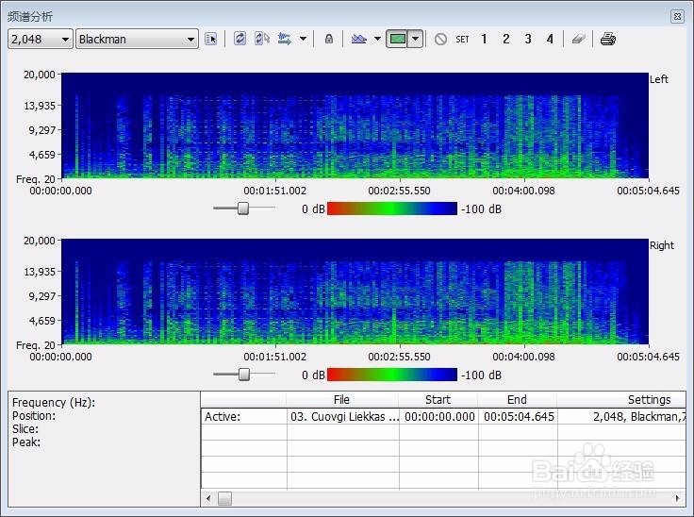Click inside the Left channel sonogram

tap(355, 125)
